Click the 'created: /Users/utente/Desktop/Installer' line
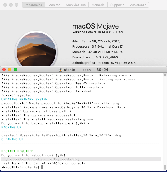167x172 pixels. [x=61, y=135]
